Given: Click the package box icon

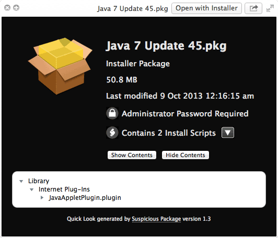Looking at the screenshot, I should click(x=60, y=66).
